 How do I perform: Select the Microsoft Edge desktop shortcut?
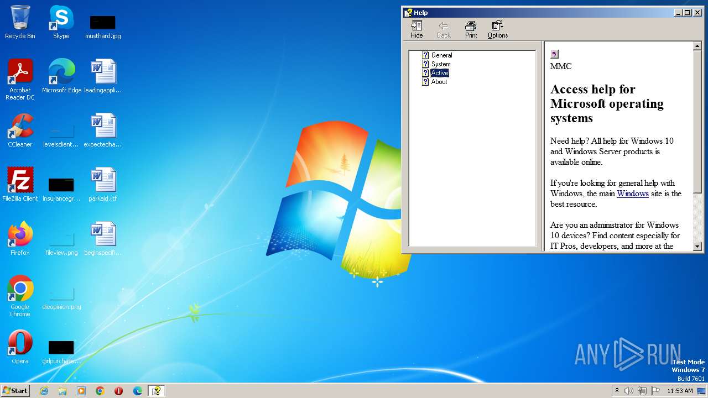point(61,76)
